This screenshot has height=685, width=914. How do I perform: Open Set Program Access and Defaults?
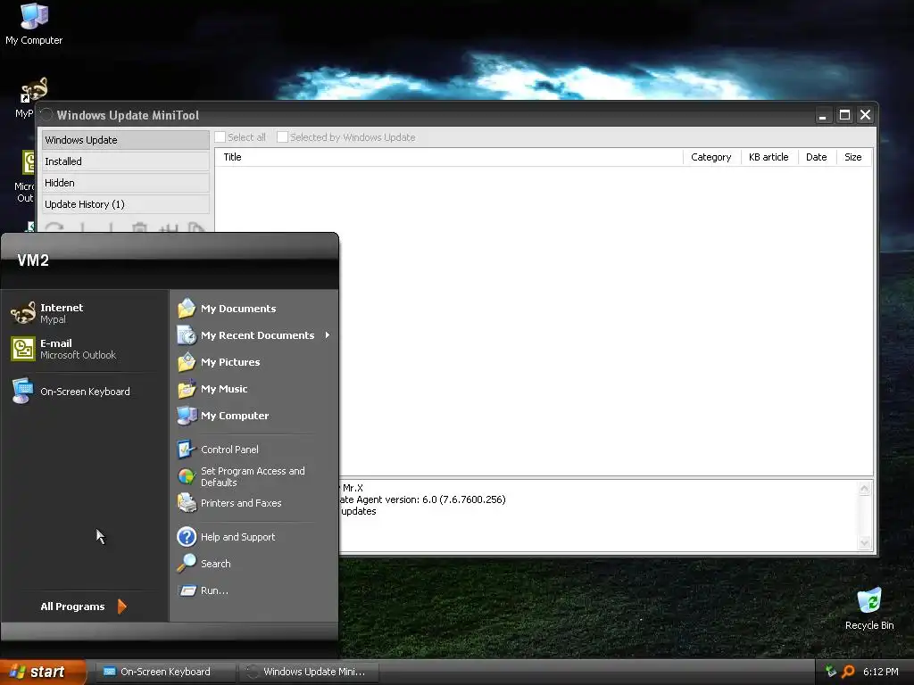[x=254, y=476]
